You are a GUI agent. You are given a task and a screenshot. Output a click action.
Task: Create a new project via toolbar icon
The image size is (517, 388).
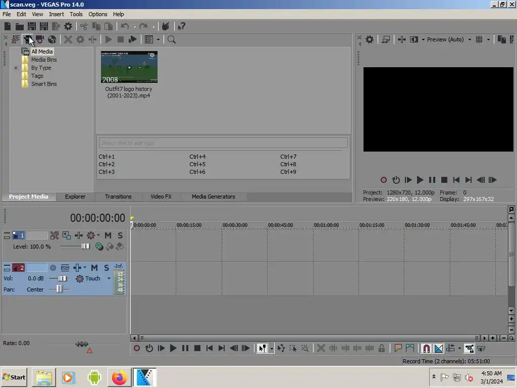(7, 26)
